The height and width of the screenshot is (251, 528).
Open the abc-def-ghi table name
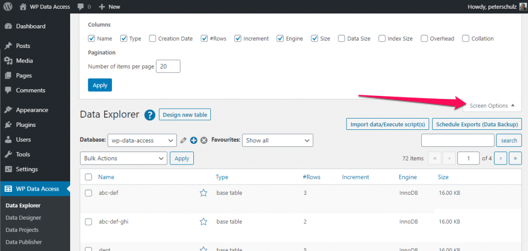(x=113, y=222)
